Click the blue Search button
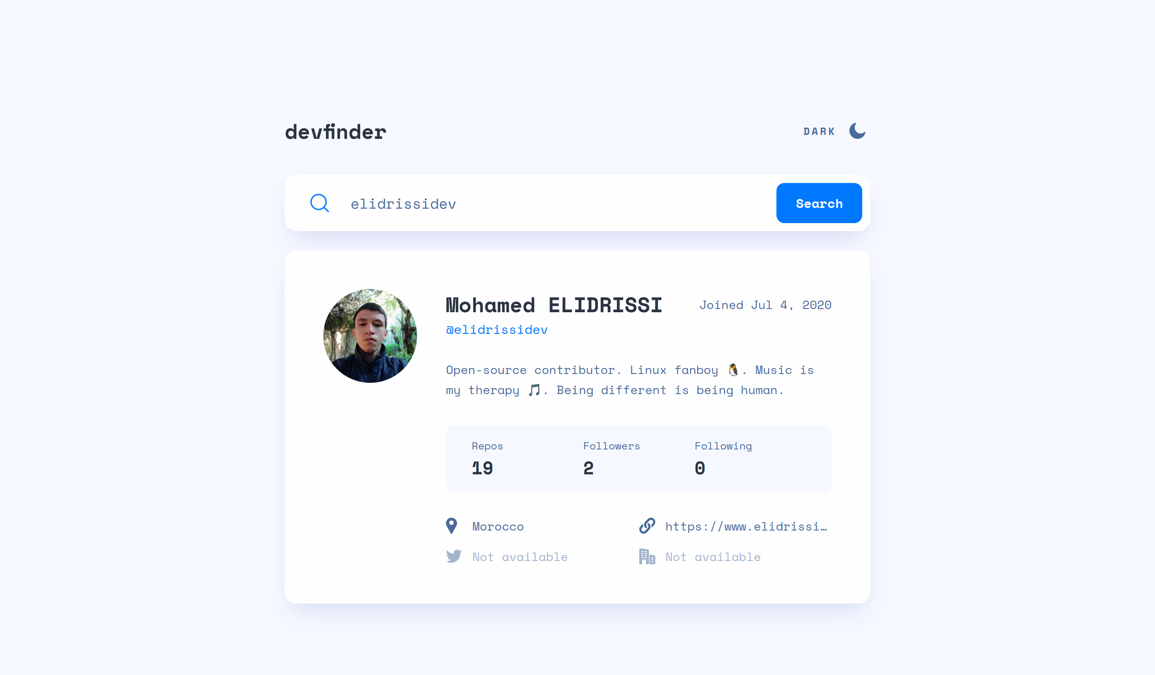The height and width of the screenshot is (675, 1155). [819, 203]
